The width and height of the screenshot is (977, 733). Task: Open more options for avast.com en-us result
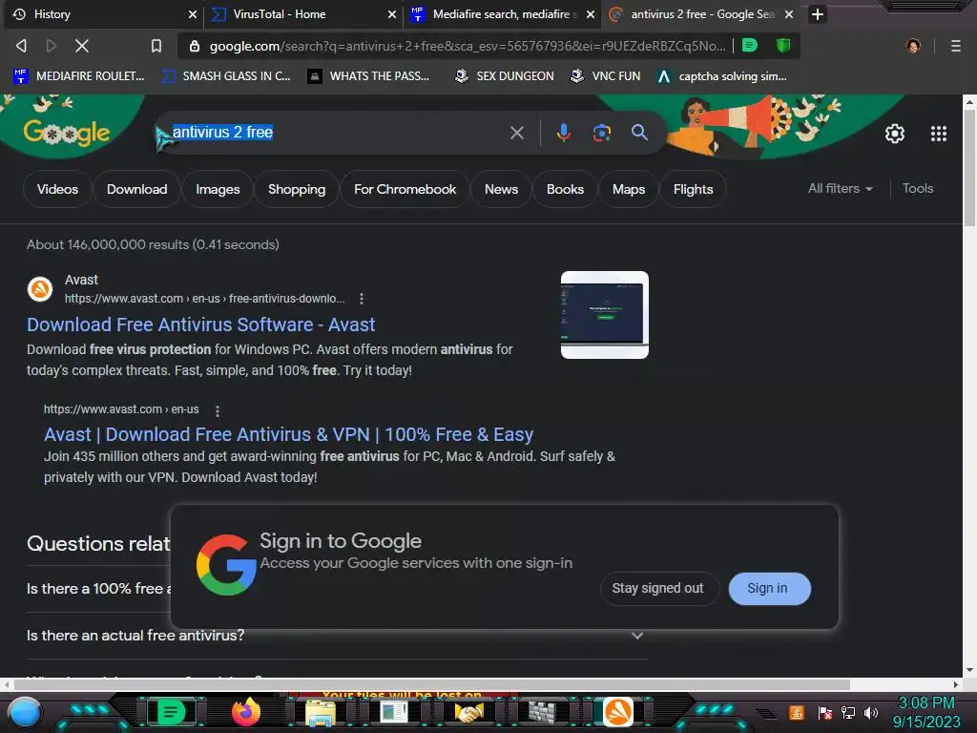point(217,410)
